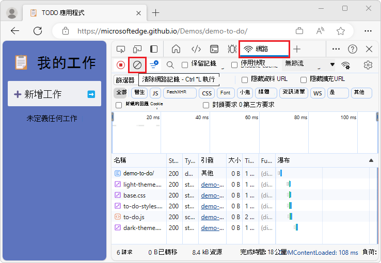Click the browser address bar URL
Viewport: 381px width, 263px height.
click(162, 31)
